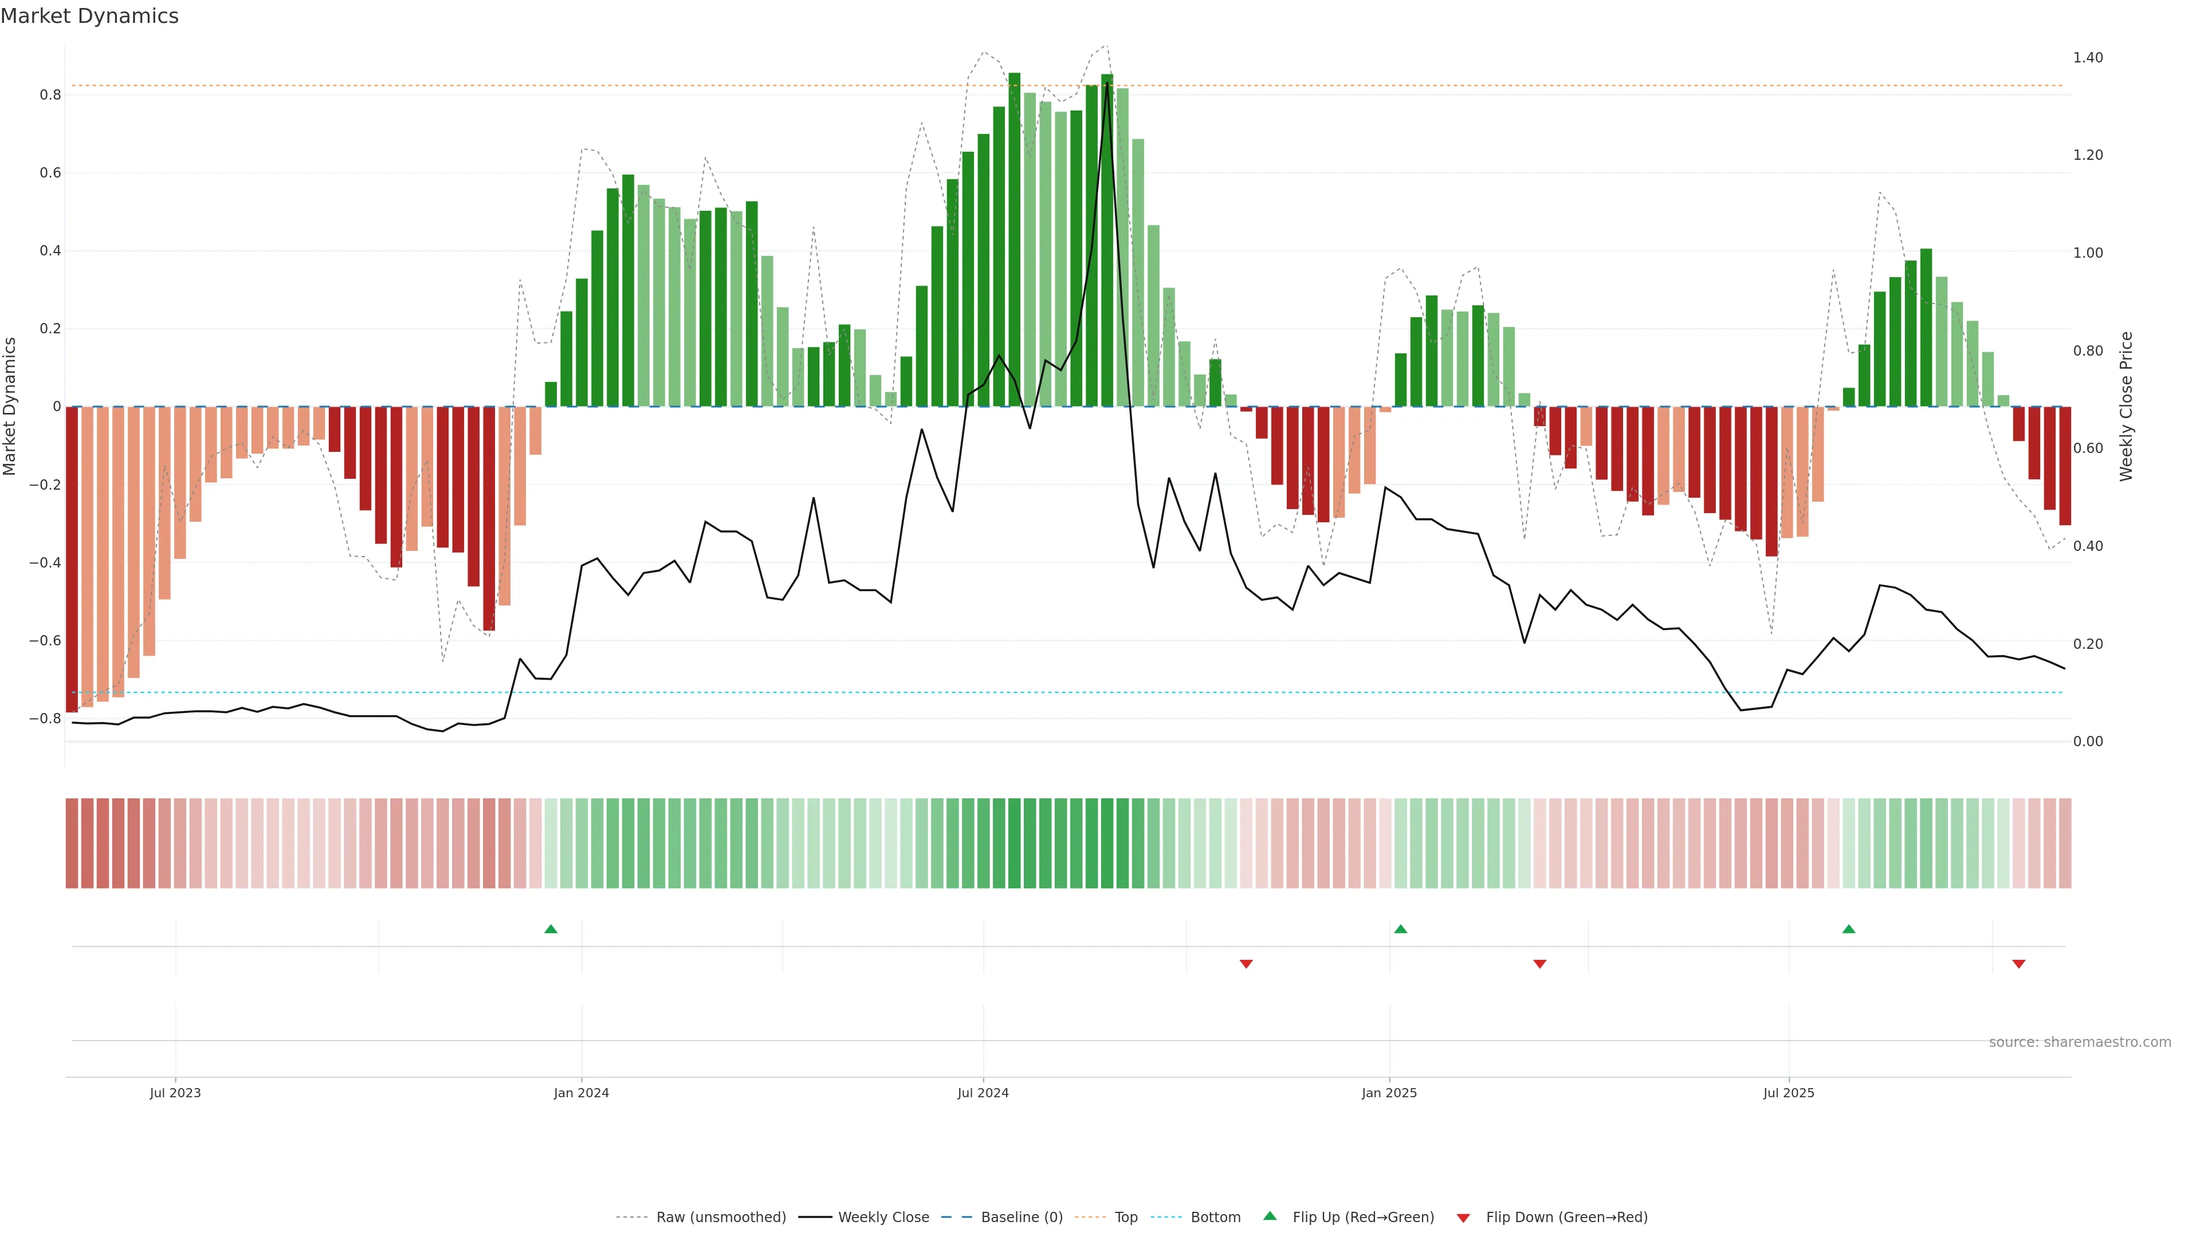Click the green Flip Up triangle marker at Jan 2025
This screenshot has width=2200, height=1237.
(1401, 929)
